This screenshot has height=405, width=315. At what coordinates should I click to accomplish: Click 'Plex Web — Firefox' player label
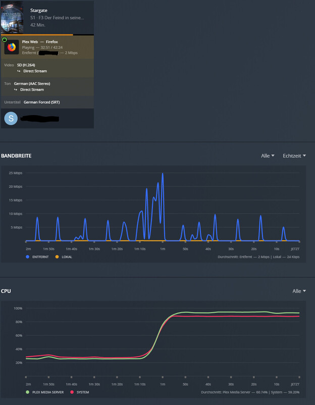pyautogui.click(x=40, y=41)
